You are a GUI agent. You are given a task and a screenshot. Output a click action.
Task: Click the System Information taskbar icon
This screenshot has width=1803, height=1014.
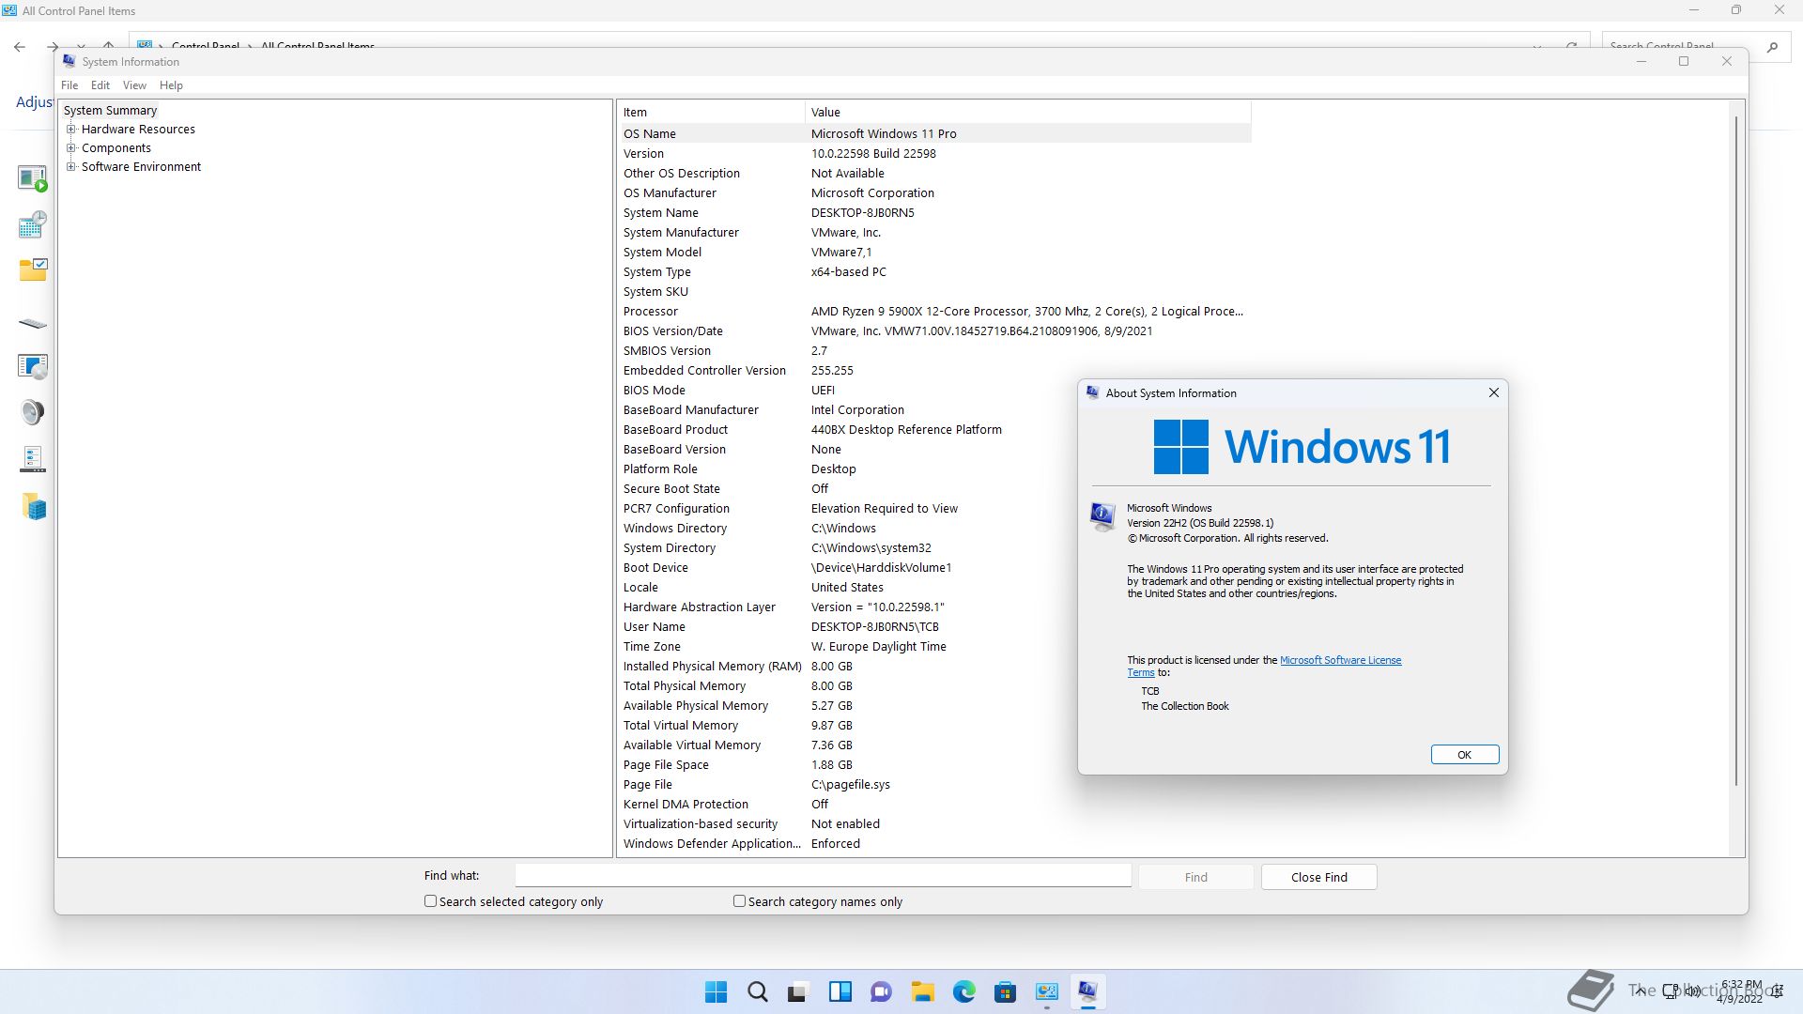coord(1087,991)
